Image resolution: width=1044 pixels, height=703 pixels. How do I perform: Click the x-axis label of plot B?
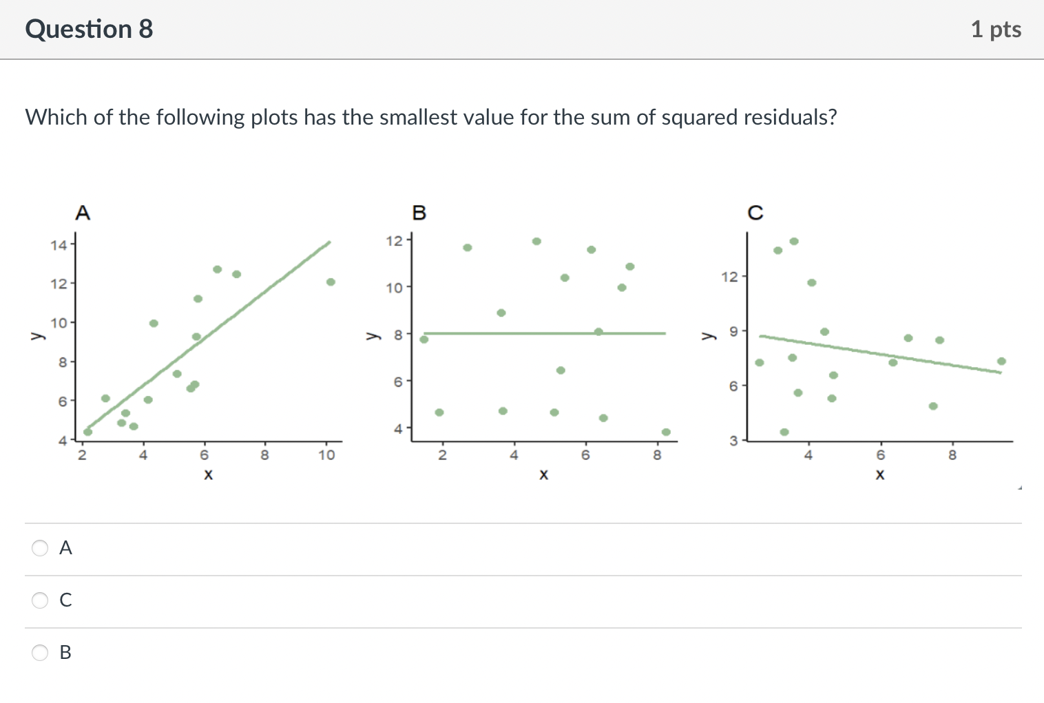coord(543,474)
